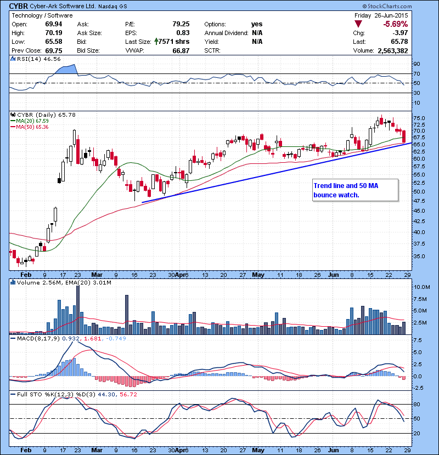
Task: Click the RSI(14) legend marker
Action: pyautogui.click(x=12, y=58)
